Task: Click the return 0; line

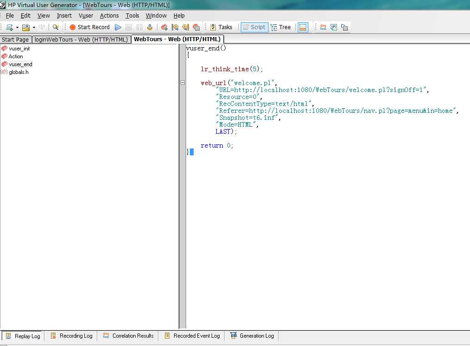Action: (217, 145)
